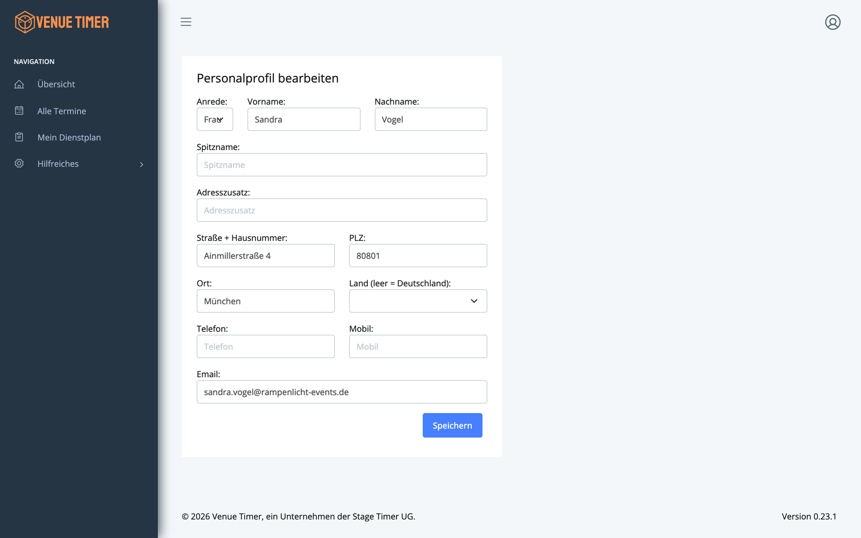861x538 pixels.
Task: Select the Telefon input field
Action: [265, 347]
